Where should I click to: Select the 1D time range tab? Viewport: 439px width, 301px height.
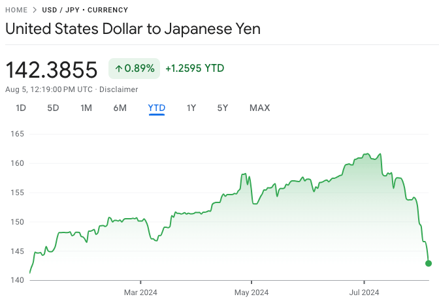coord(21,108)
